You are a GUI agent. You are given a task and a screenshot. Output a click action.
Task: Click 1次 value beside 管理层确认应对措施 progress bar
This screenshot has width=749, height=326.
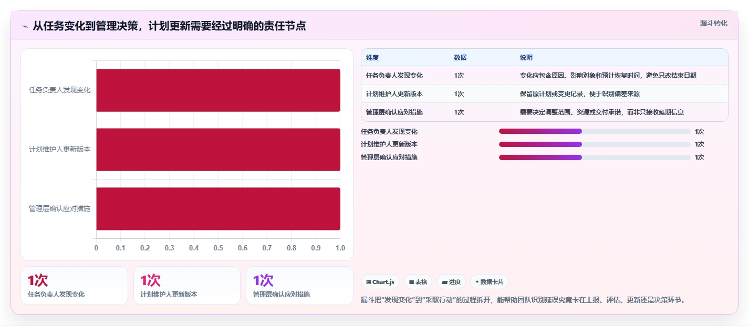(699, 157)
